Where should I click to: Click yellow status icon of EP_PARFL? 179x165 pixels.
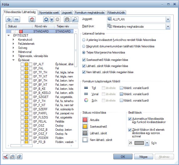pyautogui.click(x=26, y=113)
